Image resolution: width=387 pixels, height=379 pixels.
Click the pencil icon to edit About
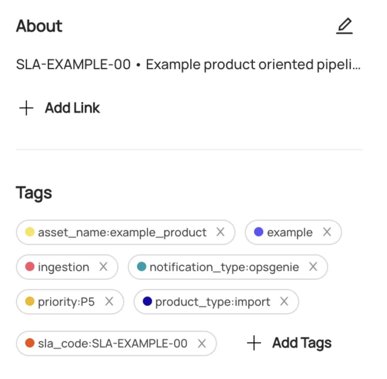(x=345, y=26)
